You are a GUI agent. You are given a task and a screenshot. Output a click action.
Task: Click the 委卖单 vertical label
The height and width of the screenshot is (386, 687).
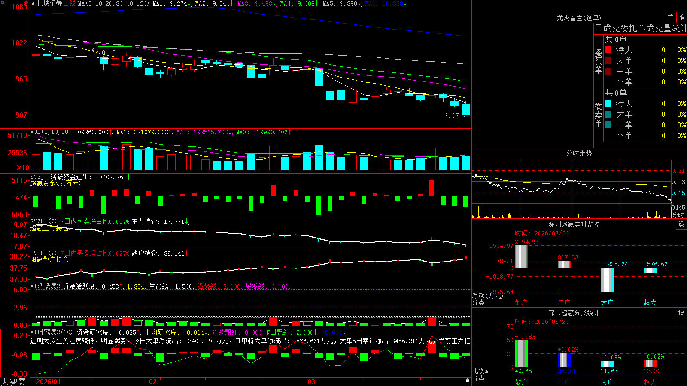click(599, 115)
